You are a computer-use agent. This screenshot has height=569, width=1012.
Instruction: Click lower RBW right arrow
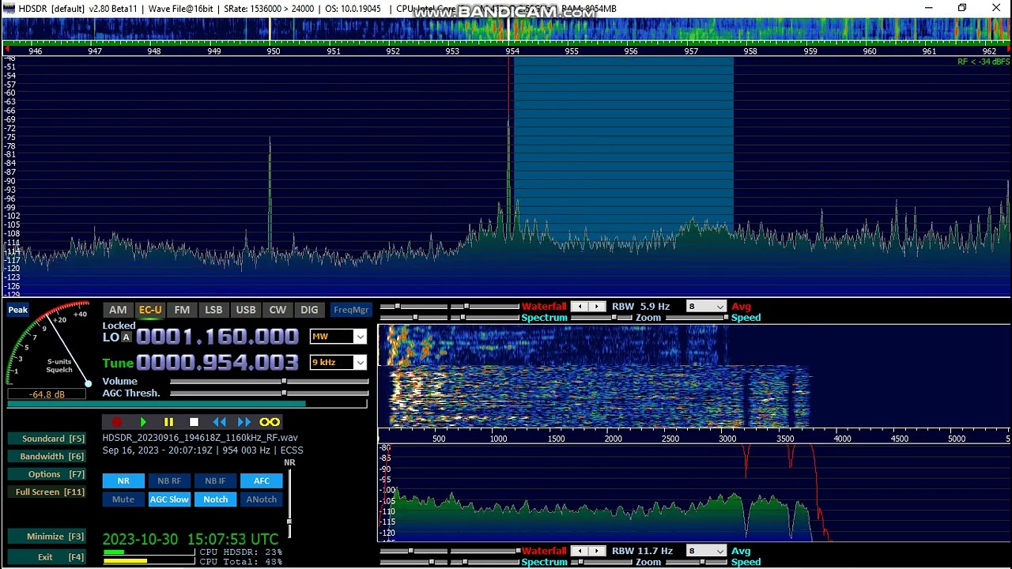[x=598, y=551]
